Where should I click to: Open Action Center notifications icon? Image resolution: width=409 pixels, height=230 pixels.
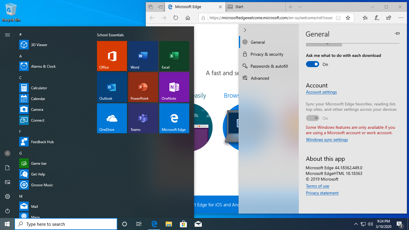400,224
